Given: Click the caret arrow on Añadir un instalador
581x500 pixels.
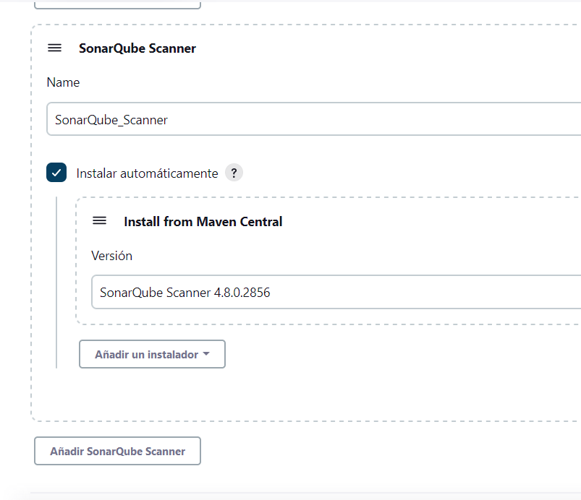Looking at the screenshot, I should point(206,355).
